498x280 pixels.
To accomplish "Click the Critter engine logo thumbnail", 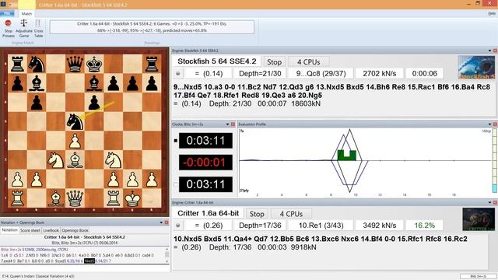I will coord(479,219).
